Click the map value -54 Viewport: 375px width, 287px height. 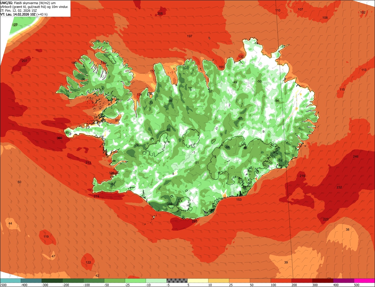(x=277, y=101)
